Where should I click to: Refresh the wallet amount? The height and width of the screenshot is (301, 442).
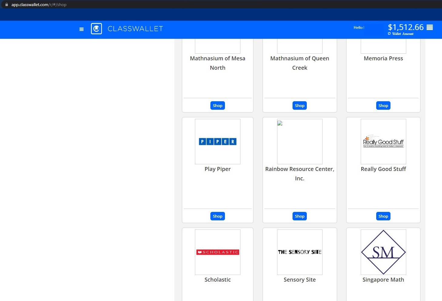389,34
